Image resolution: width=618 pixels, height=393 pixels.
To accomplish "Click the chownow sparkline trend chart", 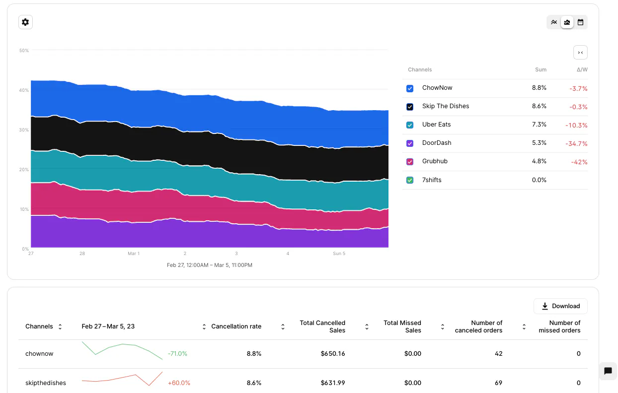I will click(122, 351).
